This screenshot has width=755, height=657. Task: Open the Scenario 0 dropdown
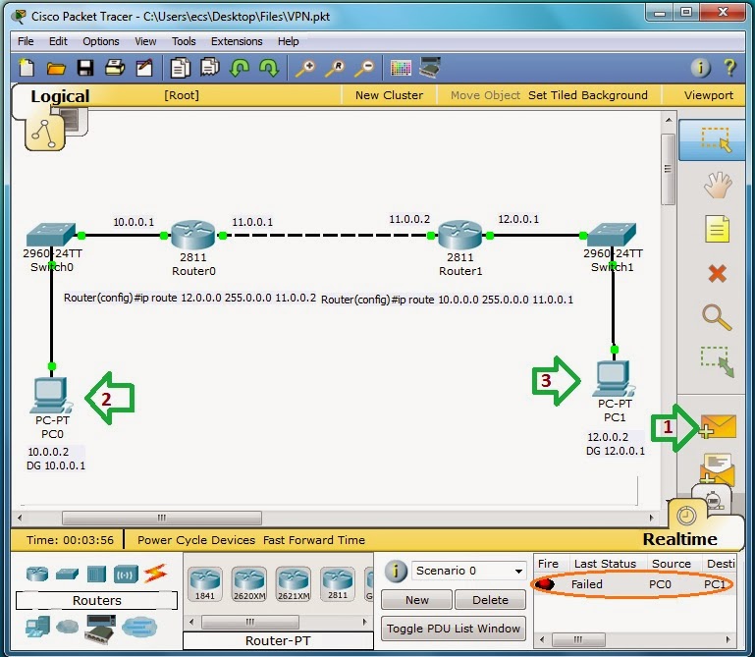468,571
